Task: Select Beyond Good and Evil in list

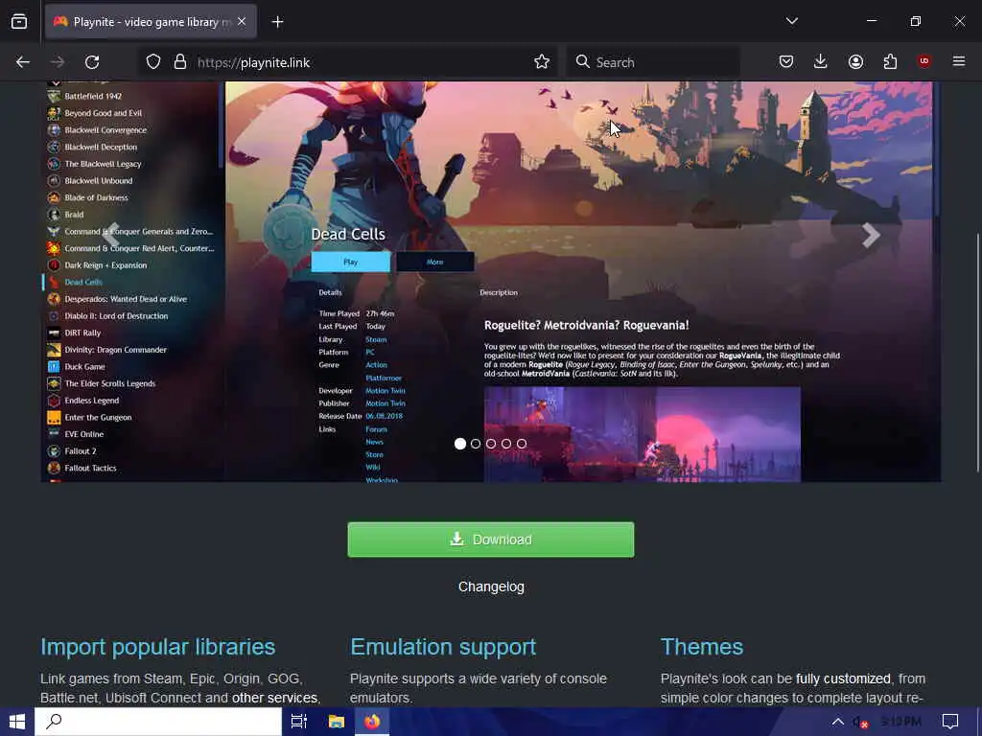Action: (x=104, y=113)
